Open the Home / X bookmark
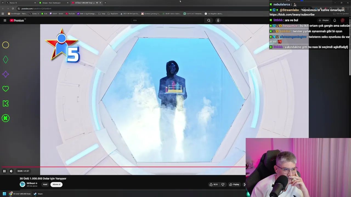Viewport: 351px width, 197px height. 34,14
